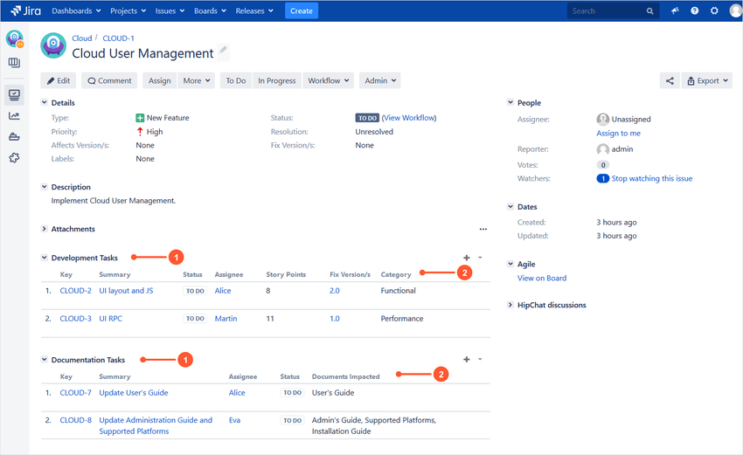
Task: Click the In Progress button
Action: click(277, 80)
